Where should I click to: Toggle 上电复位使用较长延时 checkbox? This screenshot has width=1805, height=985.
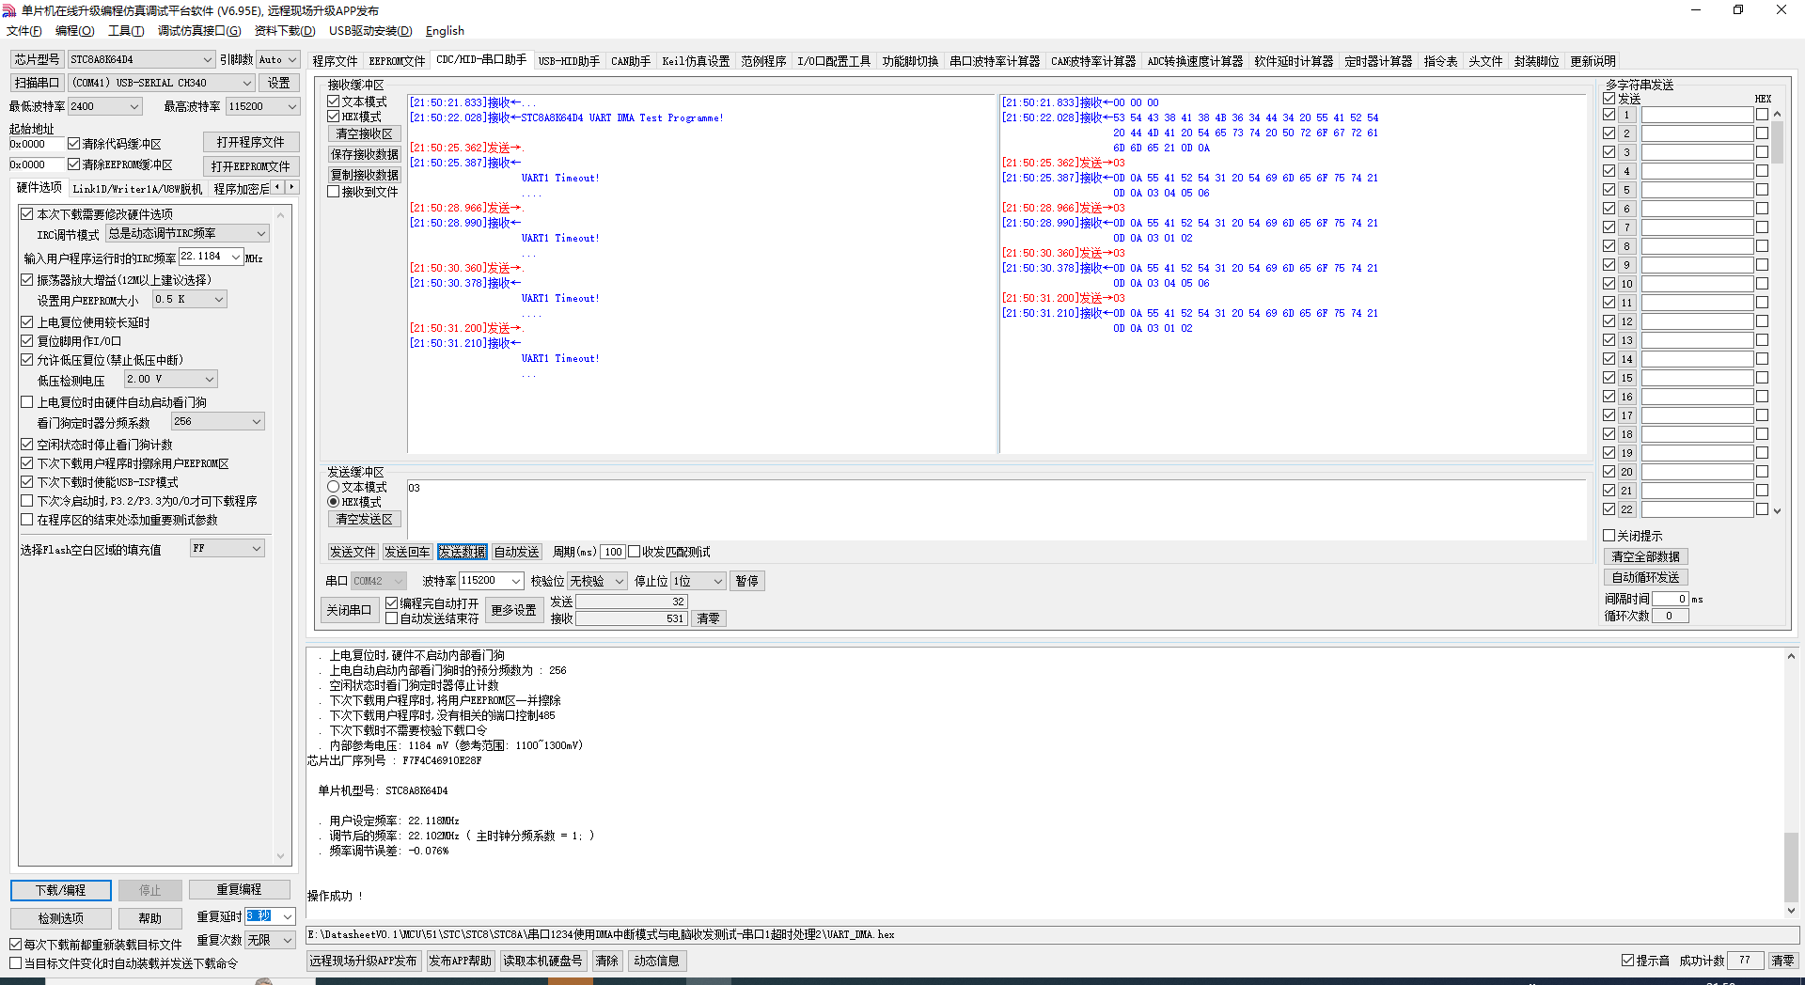pyautogui.click(x=27, y=322)
